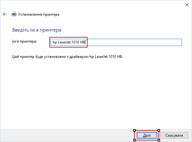The height and width of the screenshot is (142, 192).
Task: Click the back arrow in the wizard header
Action: click(5, 14)
